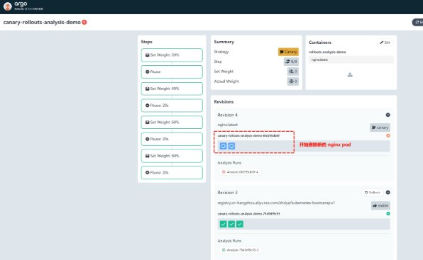Click the Summary panel heading

click(x=224, y=42)
